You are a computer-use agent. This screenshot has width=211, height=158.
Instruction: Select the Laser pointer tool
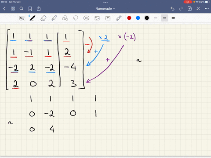pyautogui.click(x=119, y=18)
